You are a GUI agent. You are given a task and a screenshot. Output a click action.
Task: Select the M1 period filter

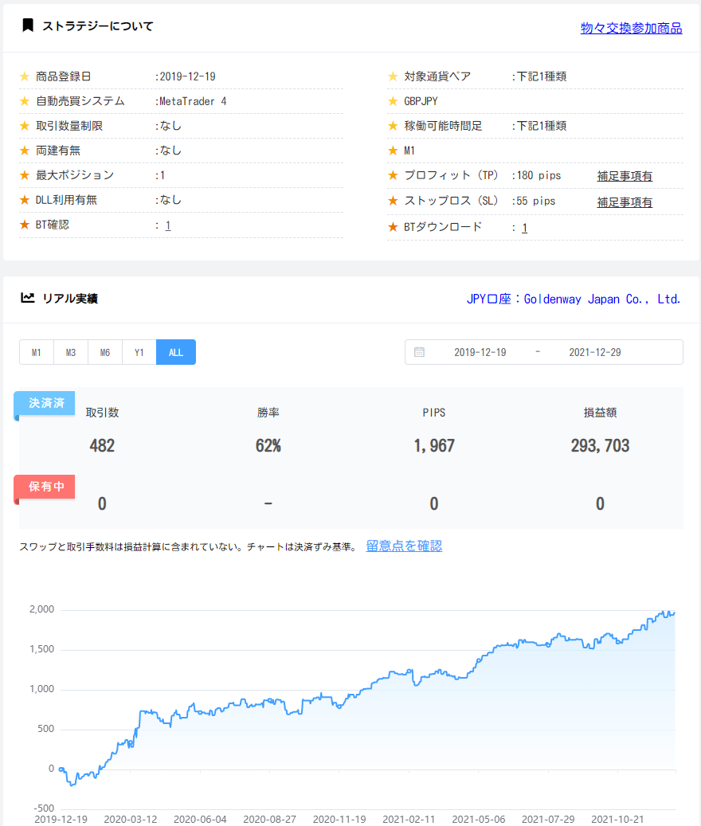tap(37, 351)
